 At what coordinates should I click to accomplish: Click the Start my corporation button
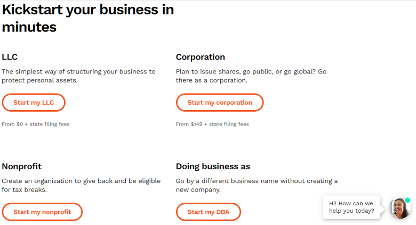(220, 103)
